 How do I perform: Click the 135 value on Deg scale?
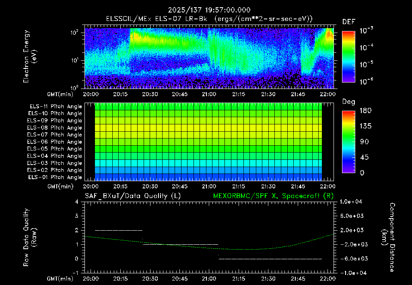coord(365,126)
